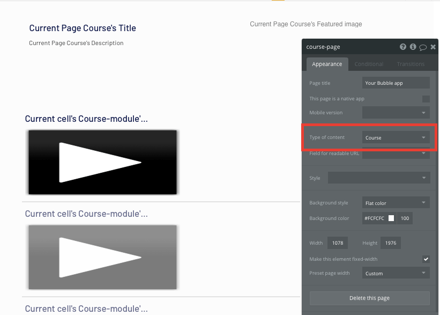Screen dimensions: 440x315
Task: Click the 'Delete this page' button
Action: [x=370, y=298]
